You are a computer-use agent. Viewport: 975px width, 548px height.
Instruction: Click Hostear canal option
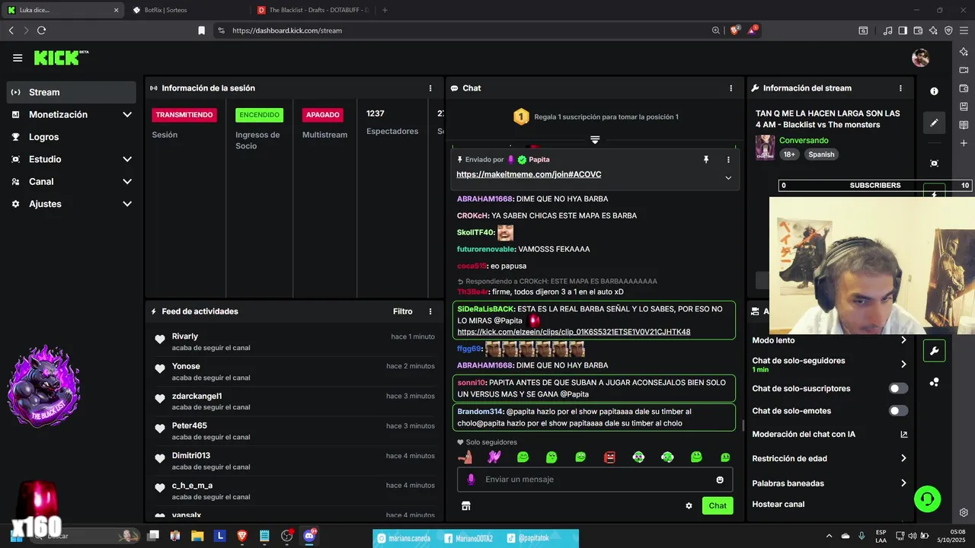click(778, 504)
